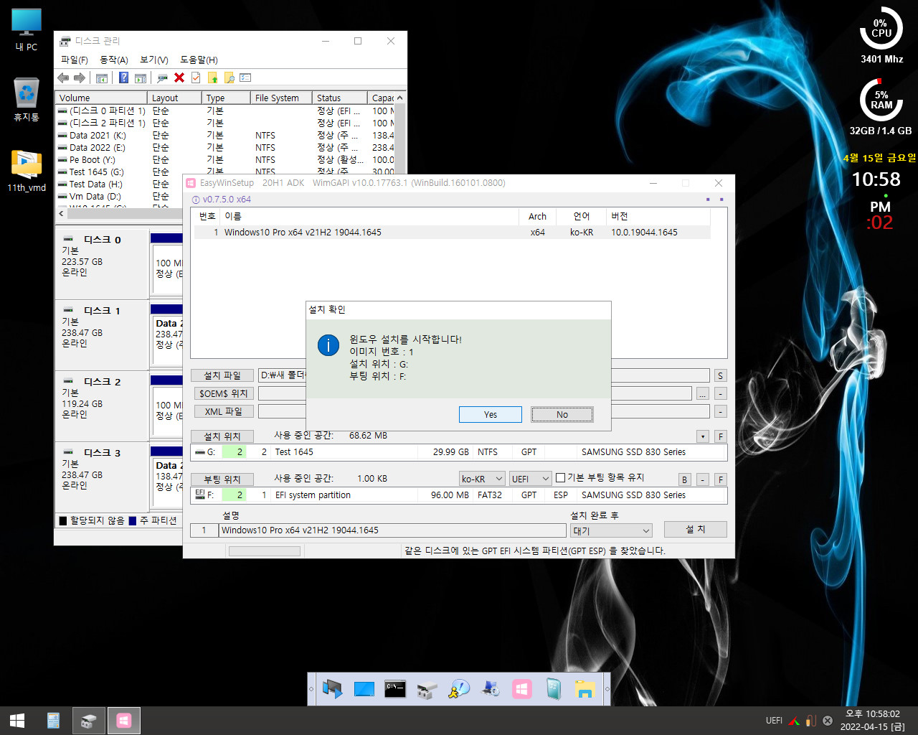This screenshot has height=735, width=918.
Task: Open the UEFI boot mode dropdown
Action: (530, 479)
